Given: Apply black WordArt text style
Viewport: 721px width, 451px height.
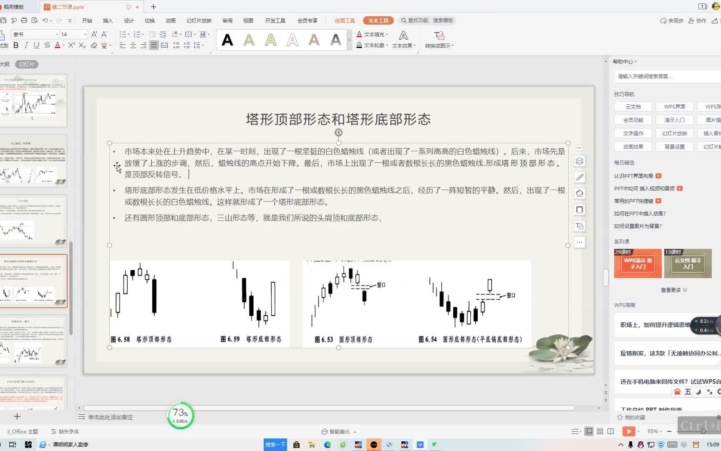Looking at the screenshot, I should pos(227,40).
